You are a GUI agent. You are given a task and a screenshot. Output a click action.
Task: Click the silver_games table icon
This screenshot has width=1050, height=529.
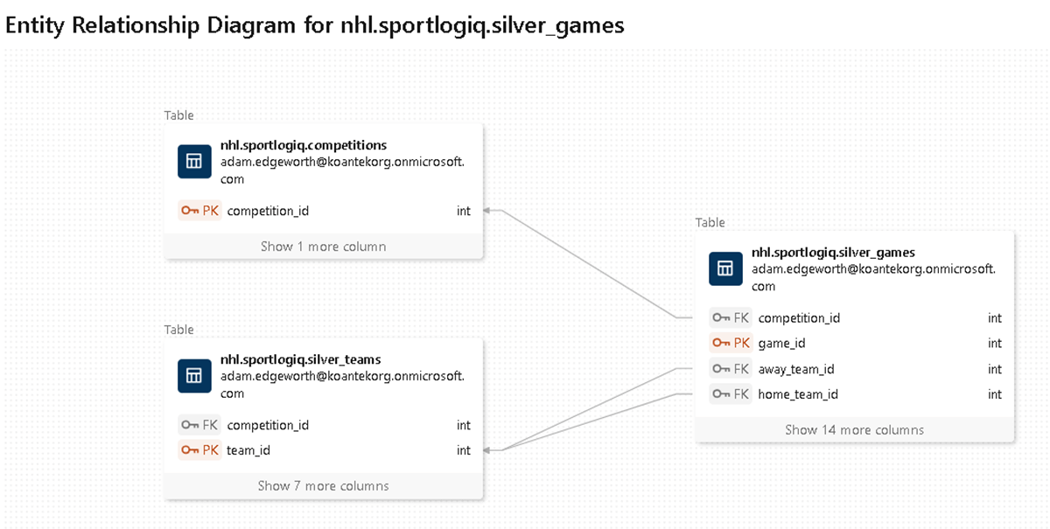coord(725,269)
